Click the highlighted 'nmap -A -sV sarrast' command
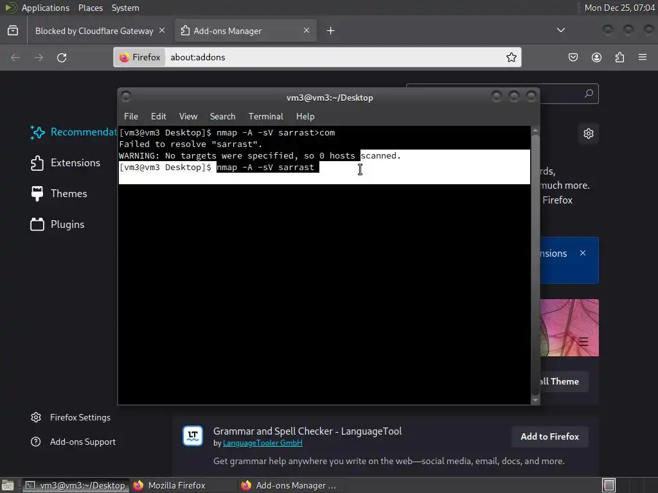Viewport: 658px width, 493px height. click(265, 168)
